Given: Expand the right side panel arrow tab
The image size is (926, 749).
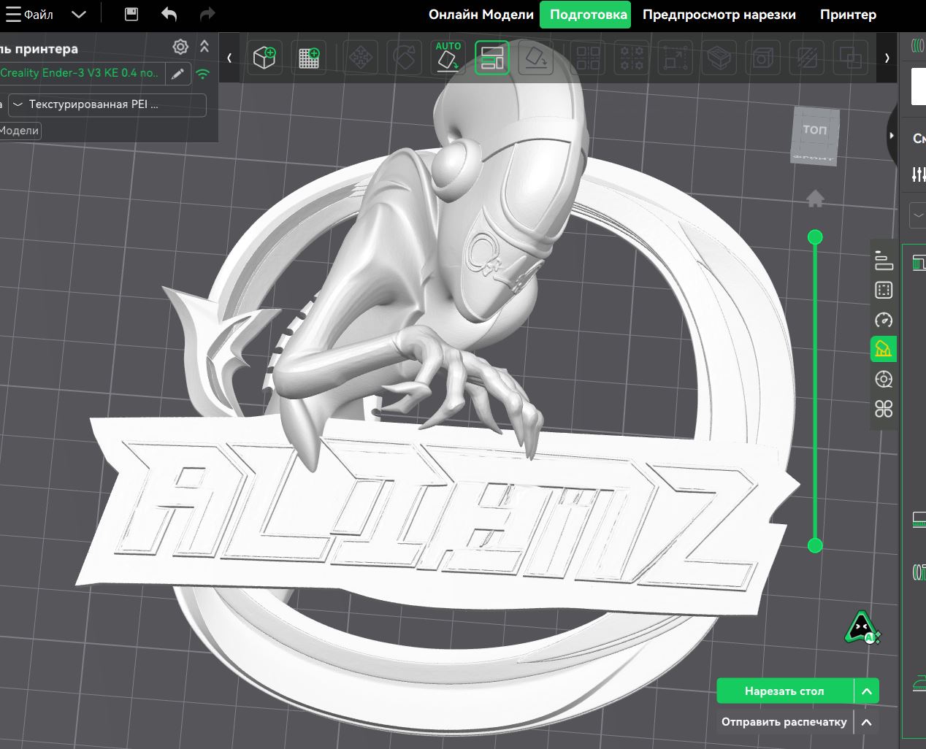Looking at the screenshot, I should click(892, 136).
